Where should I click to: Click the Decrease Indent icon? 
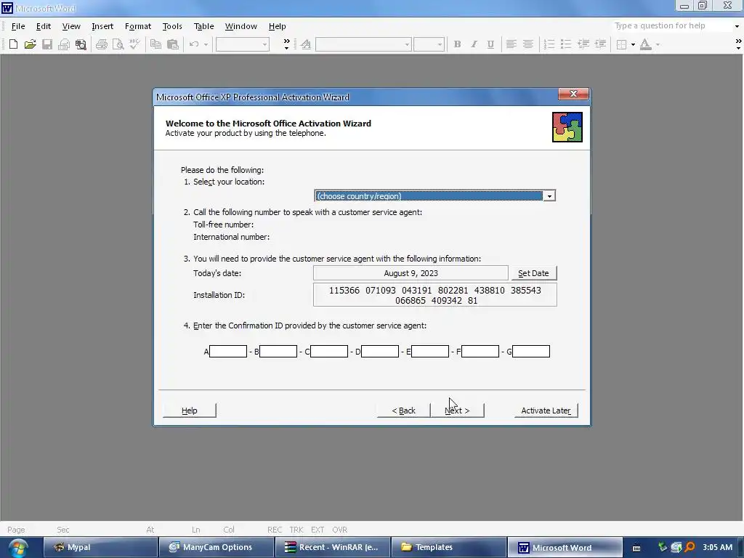[583, 44]
